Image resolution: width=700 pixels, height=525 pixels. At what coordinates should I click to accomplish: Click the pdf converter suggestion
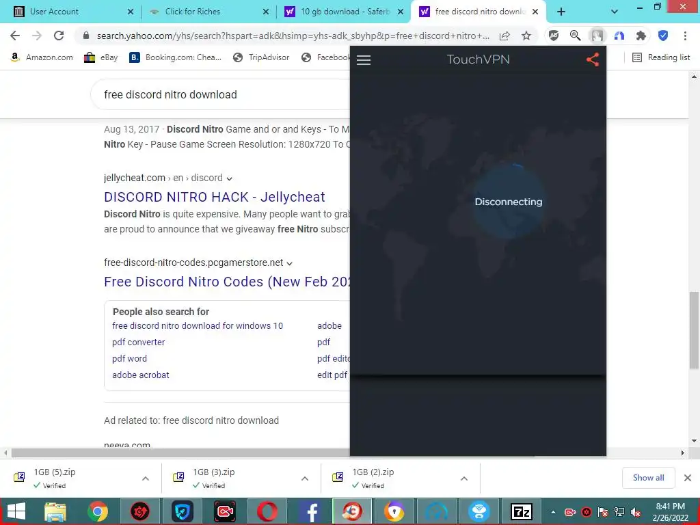pos(138,342)
